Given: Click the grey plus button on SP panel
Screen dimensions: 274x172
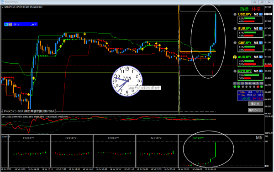Looking at the screenshot, I should tap(10, 25).
